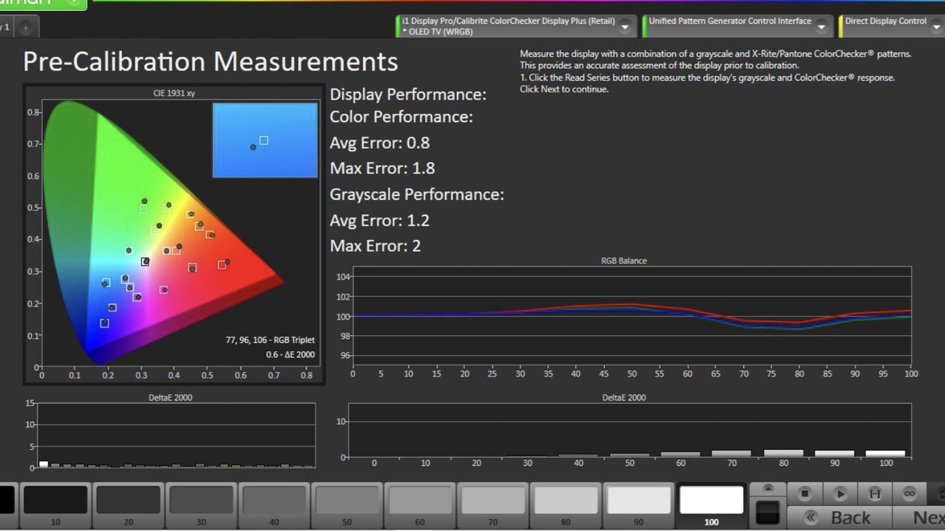945x531 pixels.
Task: Toggle the continuous-read infinity icon
Action: [909, 493]
